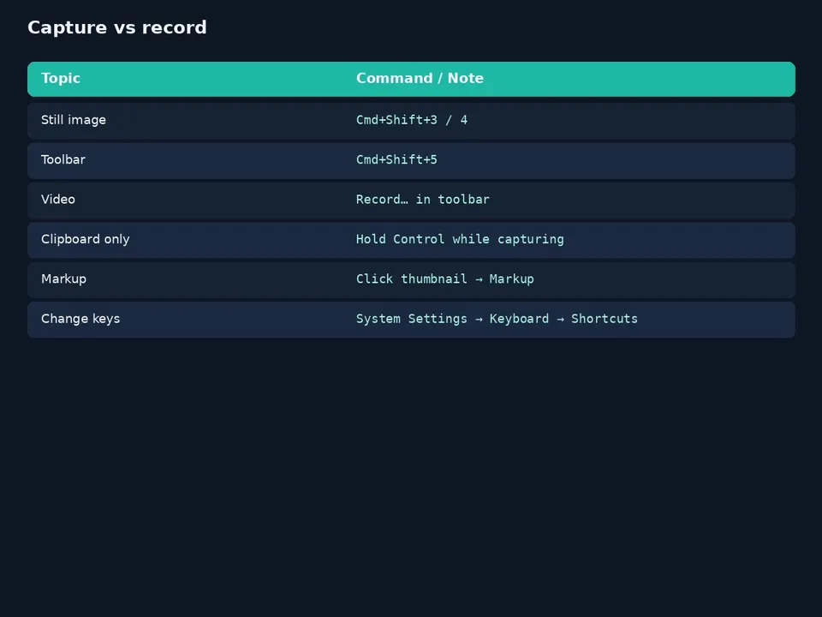Select 'Record… in toolbar' note
The height and width of the screenshot is (617, 822).
422,200
